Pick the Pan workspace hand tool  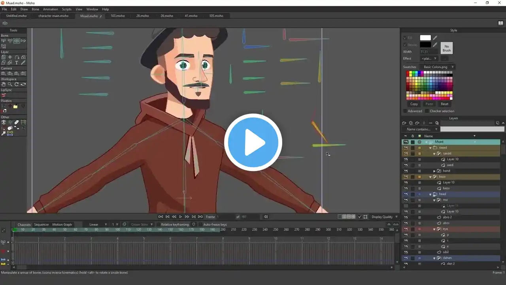[x=4, y=84]
